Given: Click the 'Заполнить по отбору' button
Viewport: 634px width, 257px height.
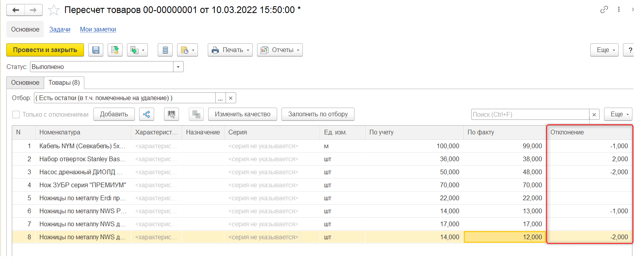Looking at the screenshot, I should (x=318, y=114).
